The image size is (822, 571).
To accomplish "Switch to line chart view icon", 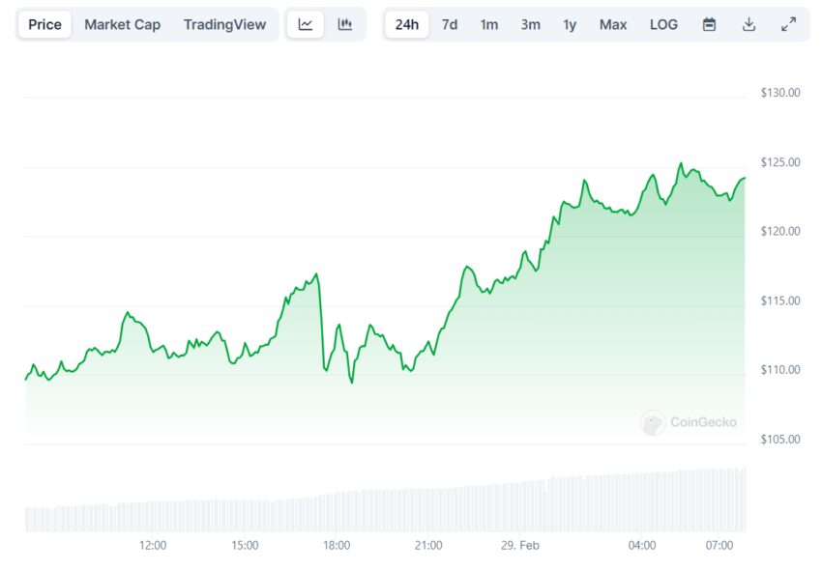I will pyautogui.click(x=306, y=24).
